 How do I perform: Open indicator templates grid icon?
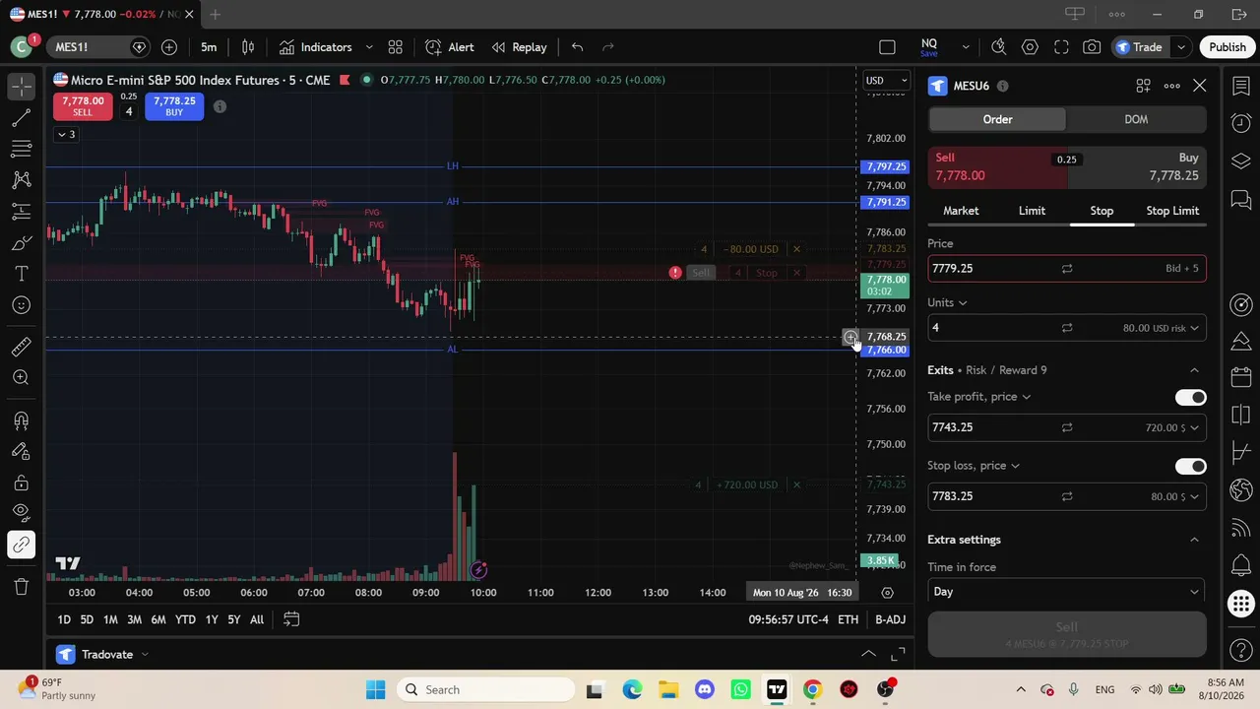click(395, 47)
